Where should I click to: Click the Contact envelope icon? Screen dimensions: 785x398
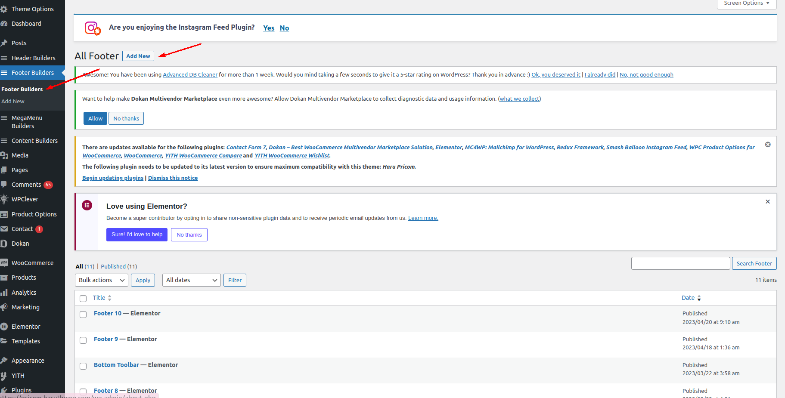pyautogui.click(x=4, y=229)
